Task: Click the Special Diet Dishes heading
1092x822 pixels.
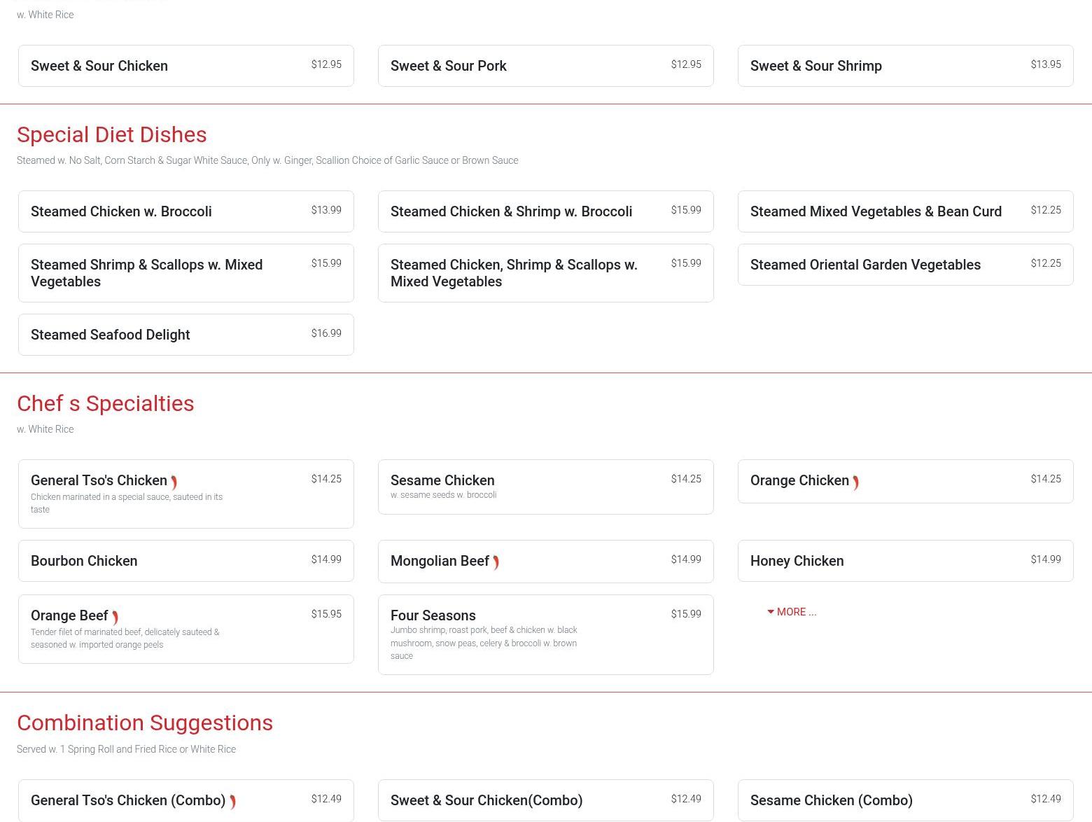Action: point(112,134)
